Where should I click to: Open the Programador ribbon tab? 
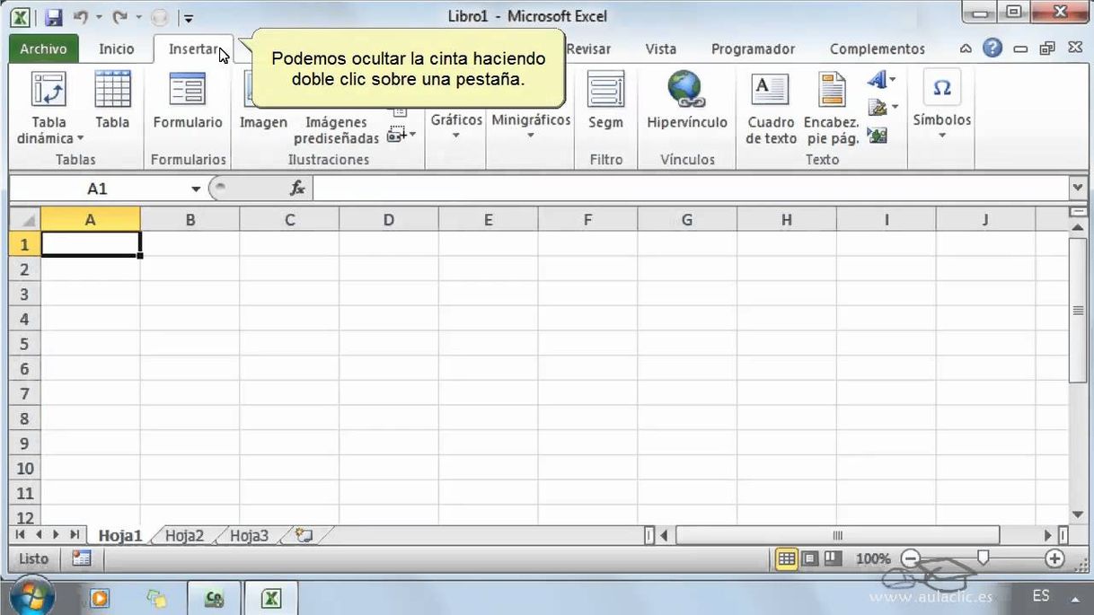[753, 48]
